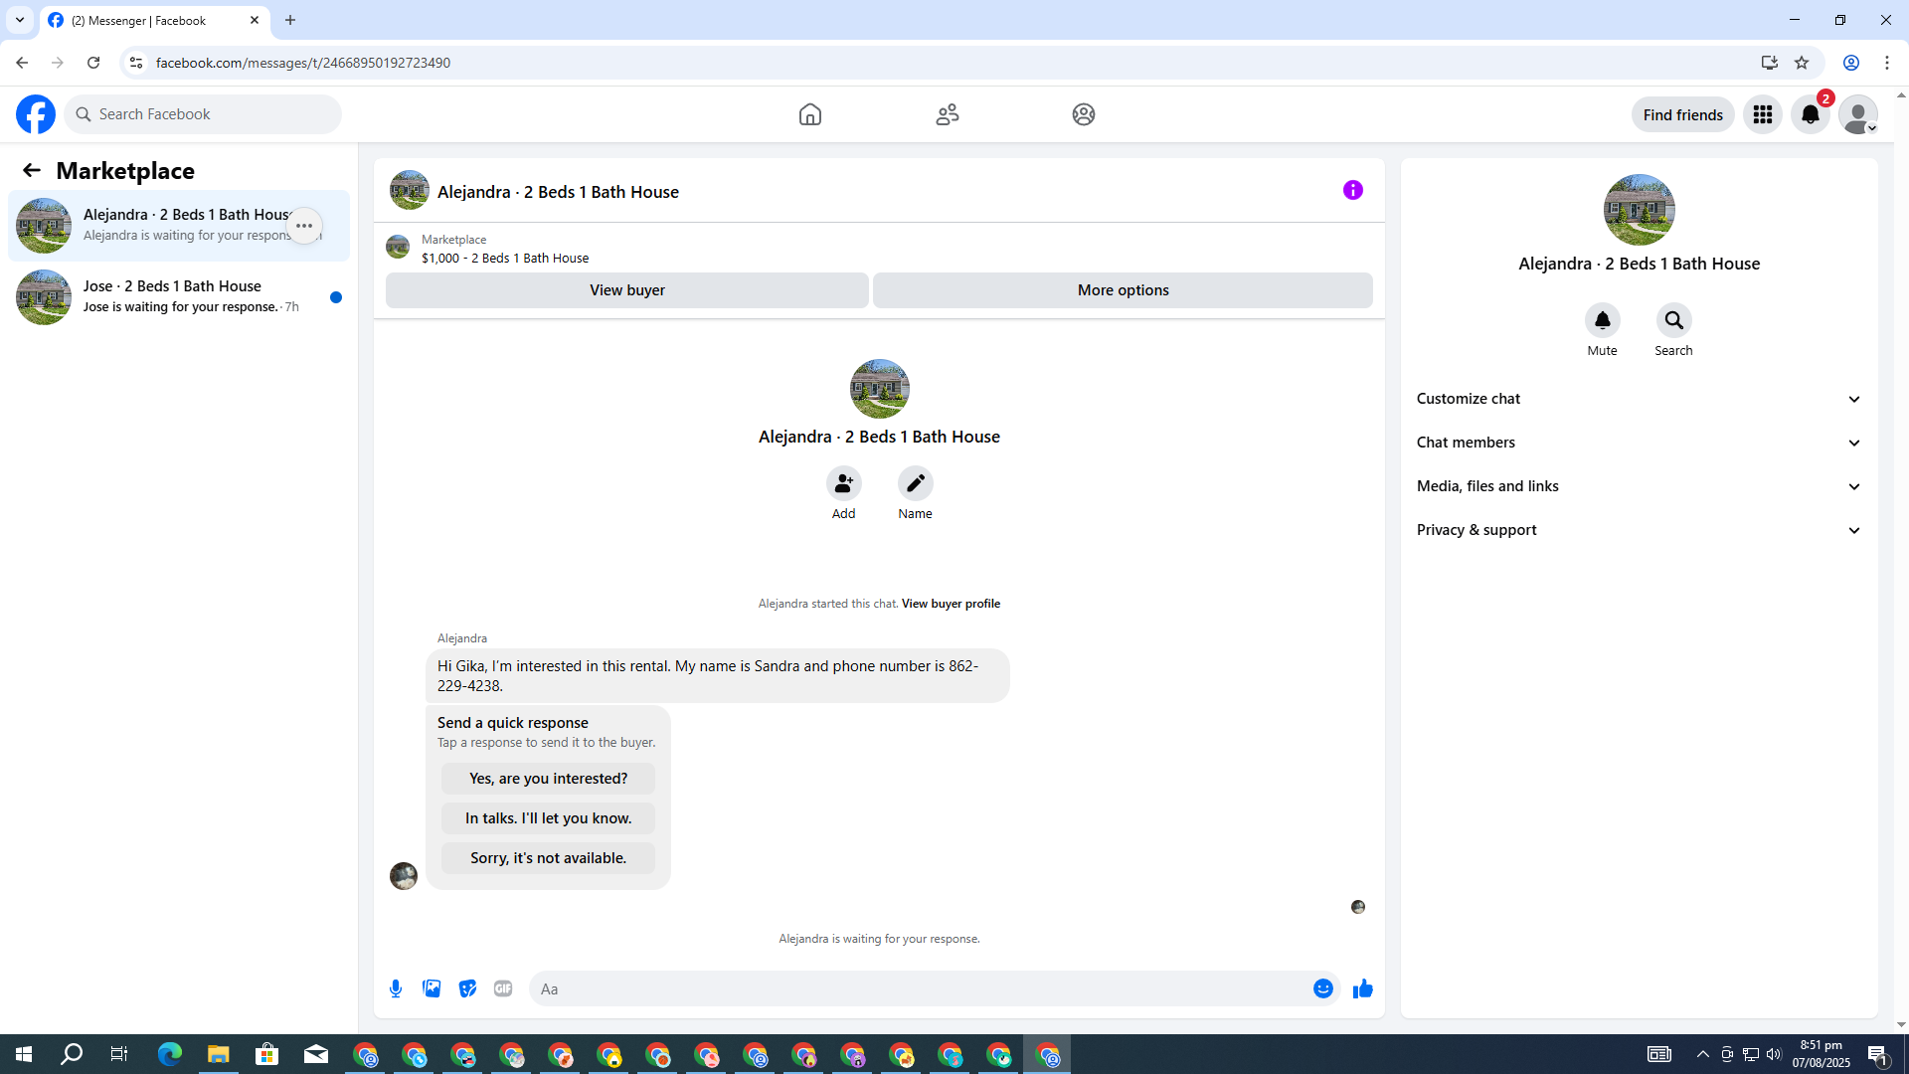The height and width of the screenshot is (1074, 1909).
Task: Edit the chat name with the pencil icon
Action: [x=916, y=484]
